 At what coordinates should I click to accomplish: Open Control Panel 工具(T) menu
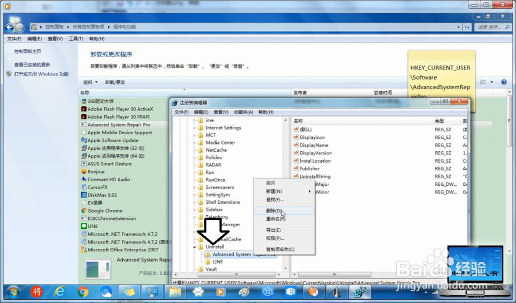coord(76,39)
